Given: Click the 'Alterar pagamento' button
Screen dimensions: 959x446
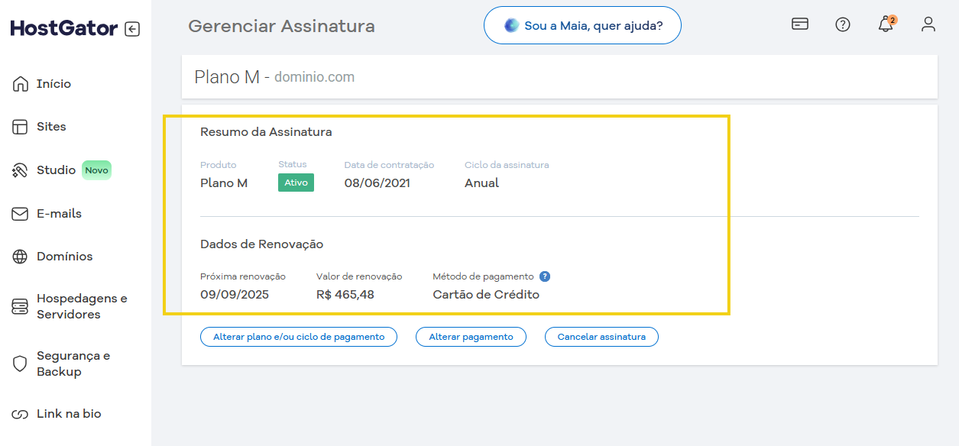Looking at the screenshot, I should pyautogui.click(x=471, y=337).
